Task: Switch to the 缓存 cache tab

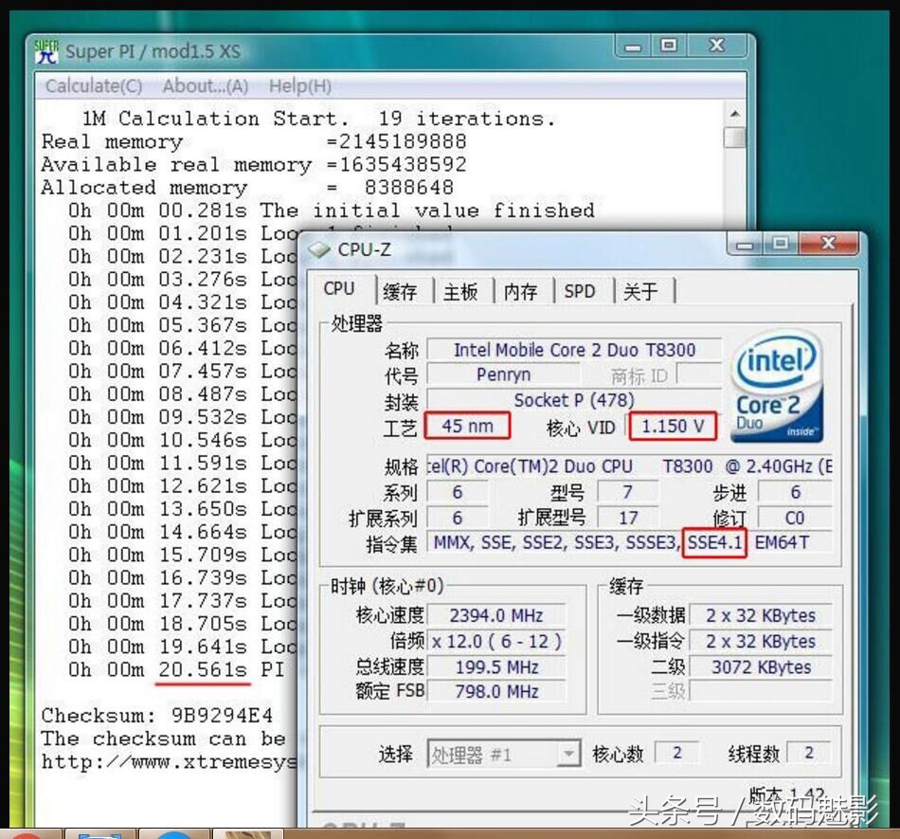Action: pos(399,291)
